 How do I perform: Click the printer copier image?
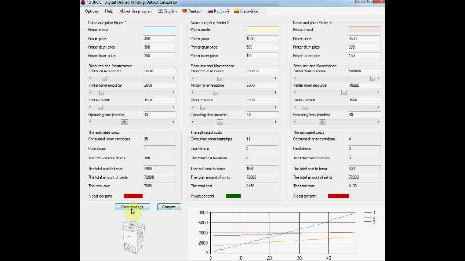(133, 237)
